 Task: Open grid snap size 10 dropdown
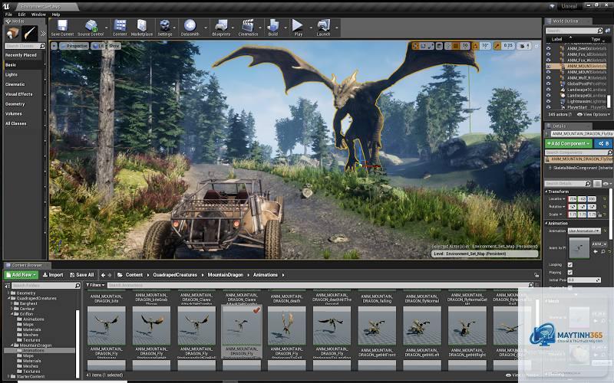(x=465, y=46)
